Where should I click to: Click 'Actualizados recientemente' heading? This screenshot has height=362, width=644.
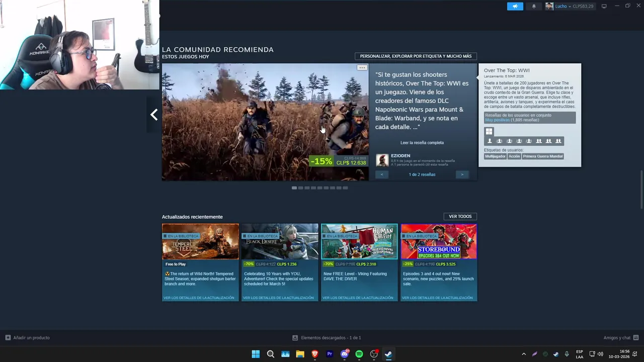pos(192,217)
